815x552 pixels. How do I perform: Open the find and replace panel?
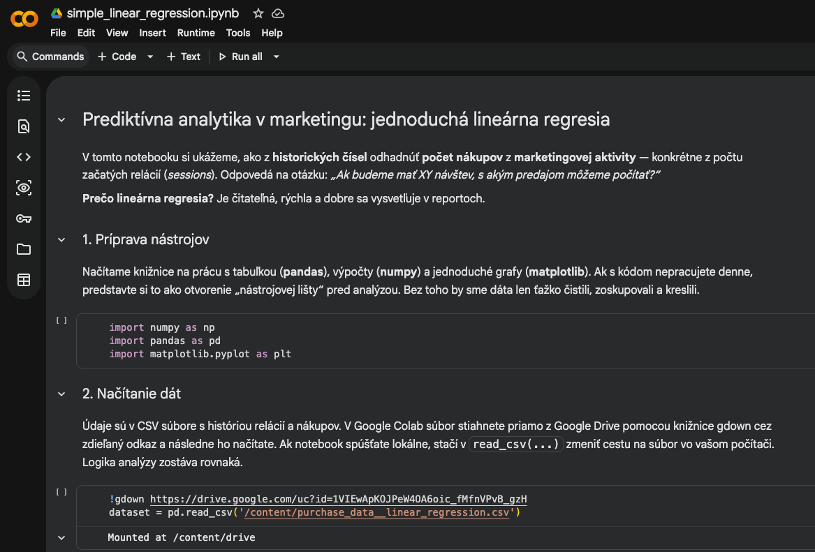click(24, 126)
